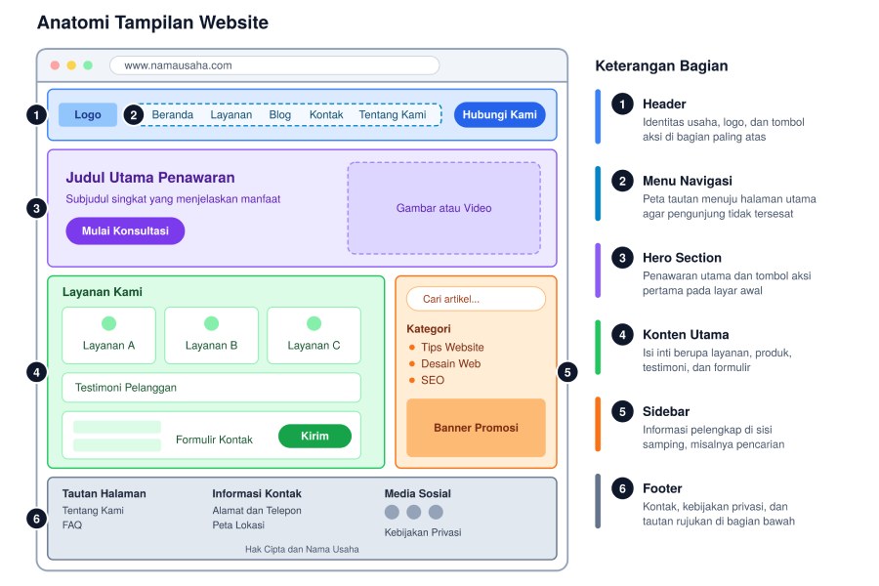This screenshot has height=586, width=879.
Task: Click the Informasi Kontak footer heading
Action: click(x=257, y=493)
